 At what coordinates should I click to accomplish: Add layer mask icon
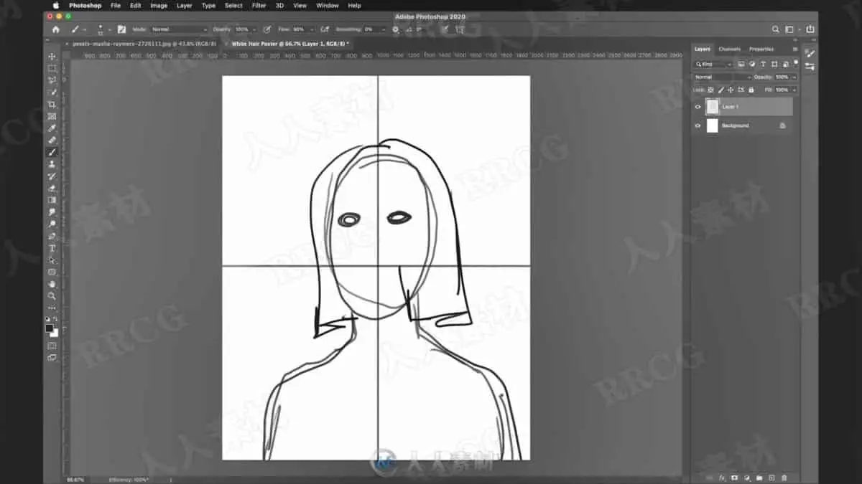point(734,478)
